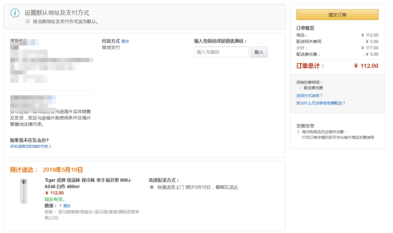Open 我为什么无法享受免费配送？ link

[x=321, y=103]
